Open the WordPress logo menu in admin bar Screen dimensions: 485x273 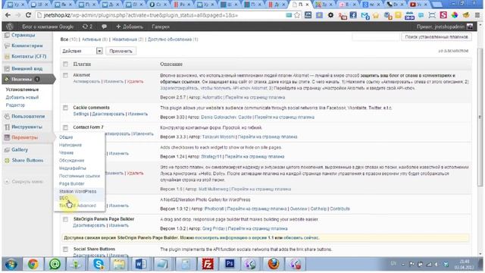click(x=10, y=27)
